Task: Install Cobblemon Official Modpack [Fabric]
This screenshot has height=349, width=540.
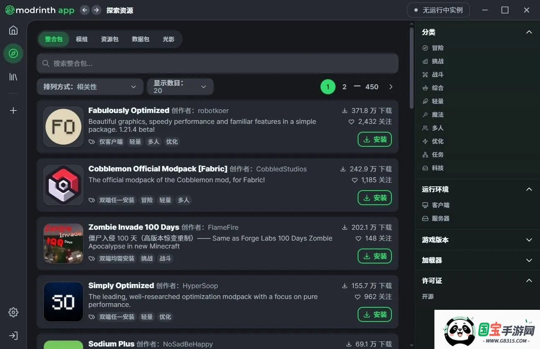Action: [x=375, y=198]
